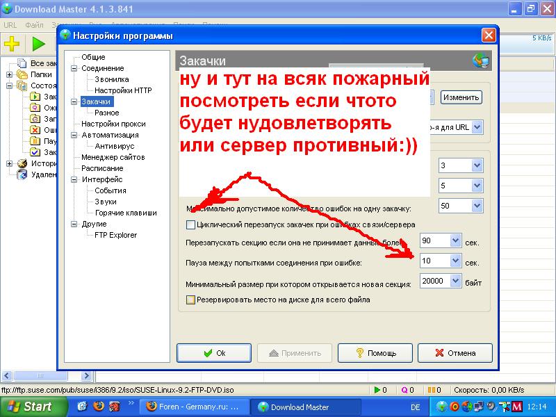Click the red Quick Launch icon after Firefox
Screen dimensions: 556x417
115,406
